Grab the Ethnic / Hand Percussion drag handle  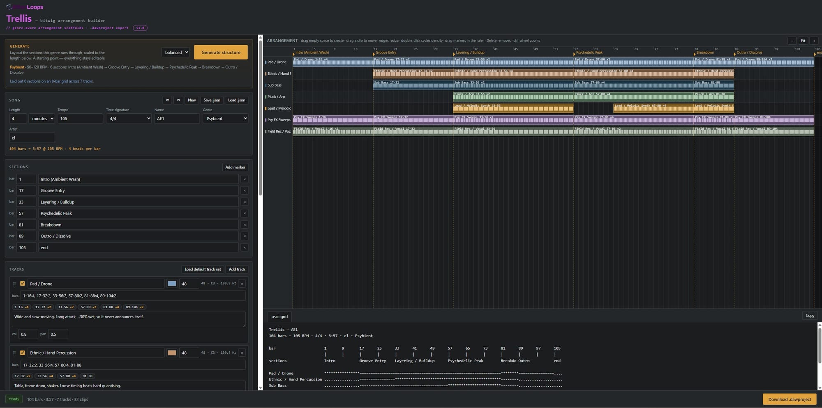tap(14, 353)
